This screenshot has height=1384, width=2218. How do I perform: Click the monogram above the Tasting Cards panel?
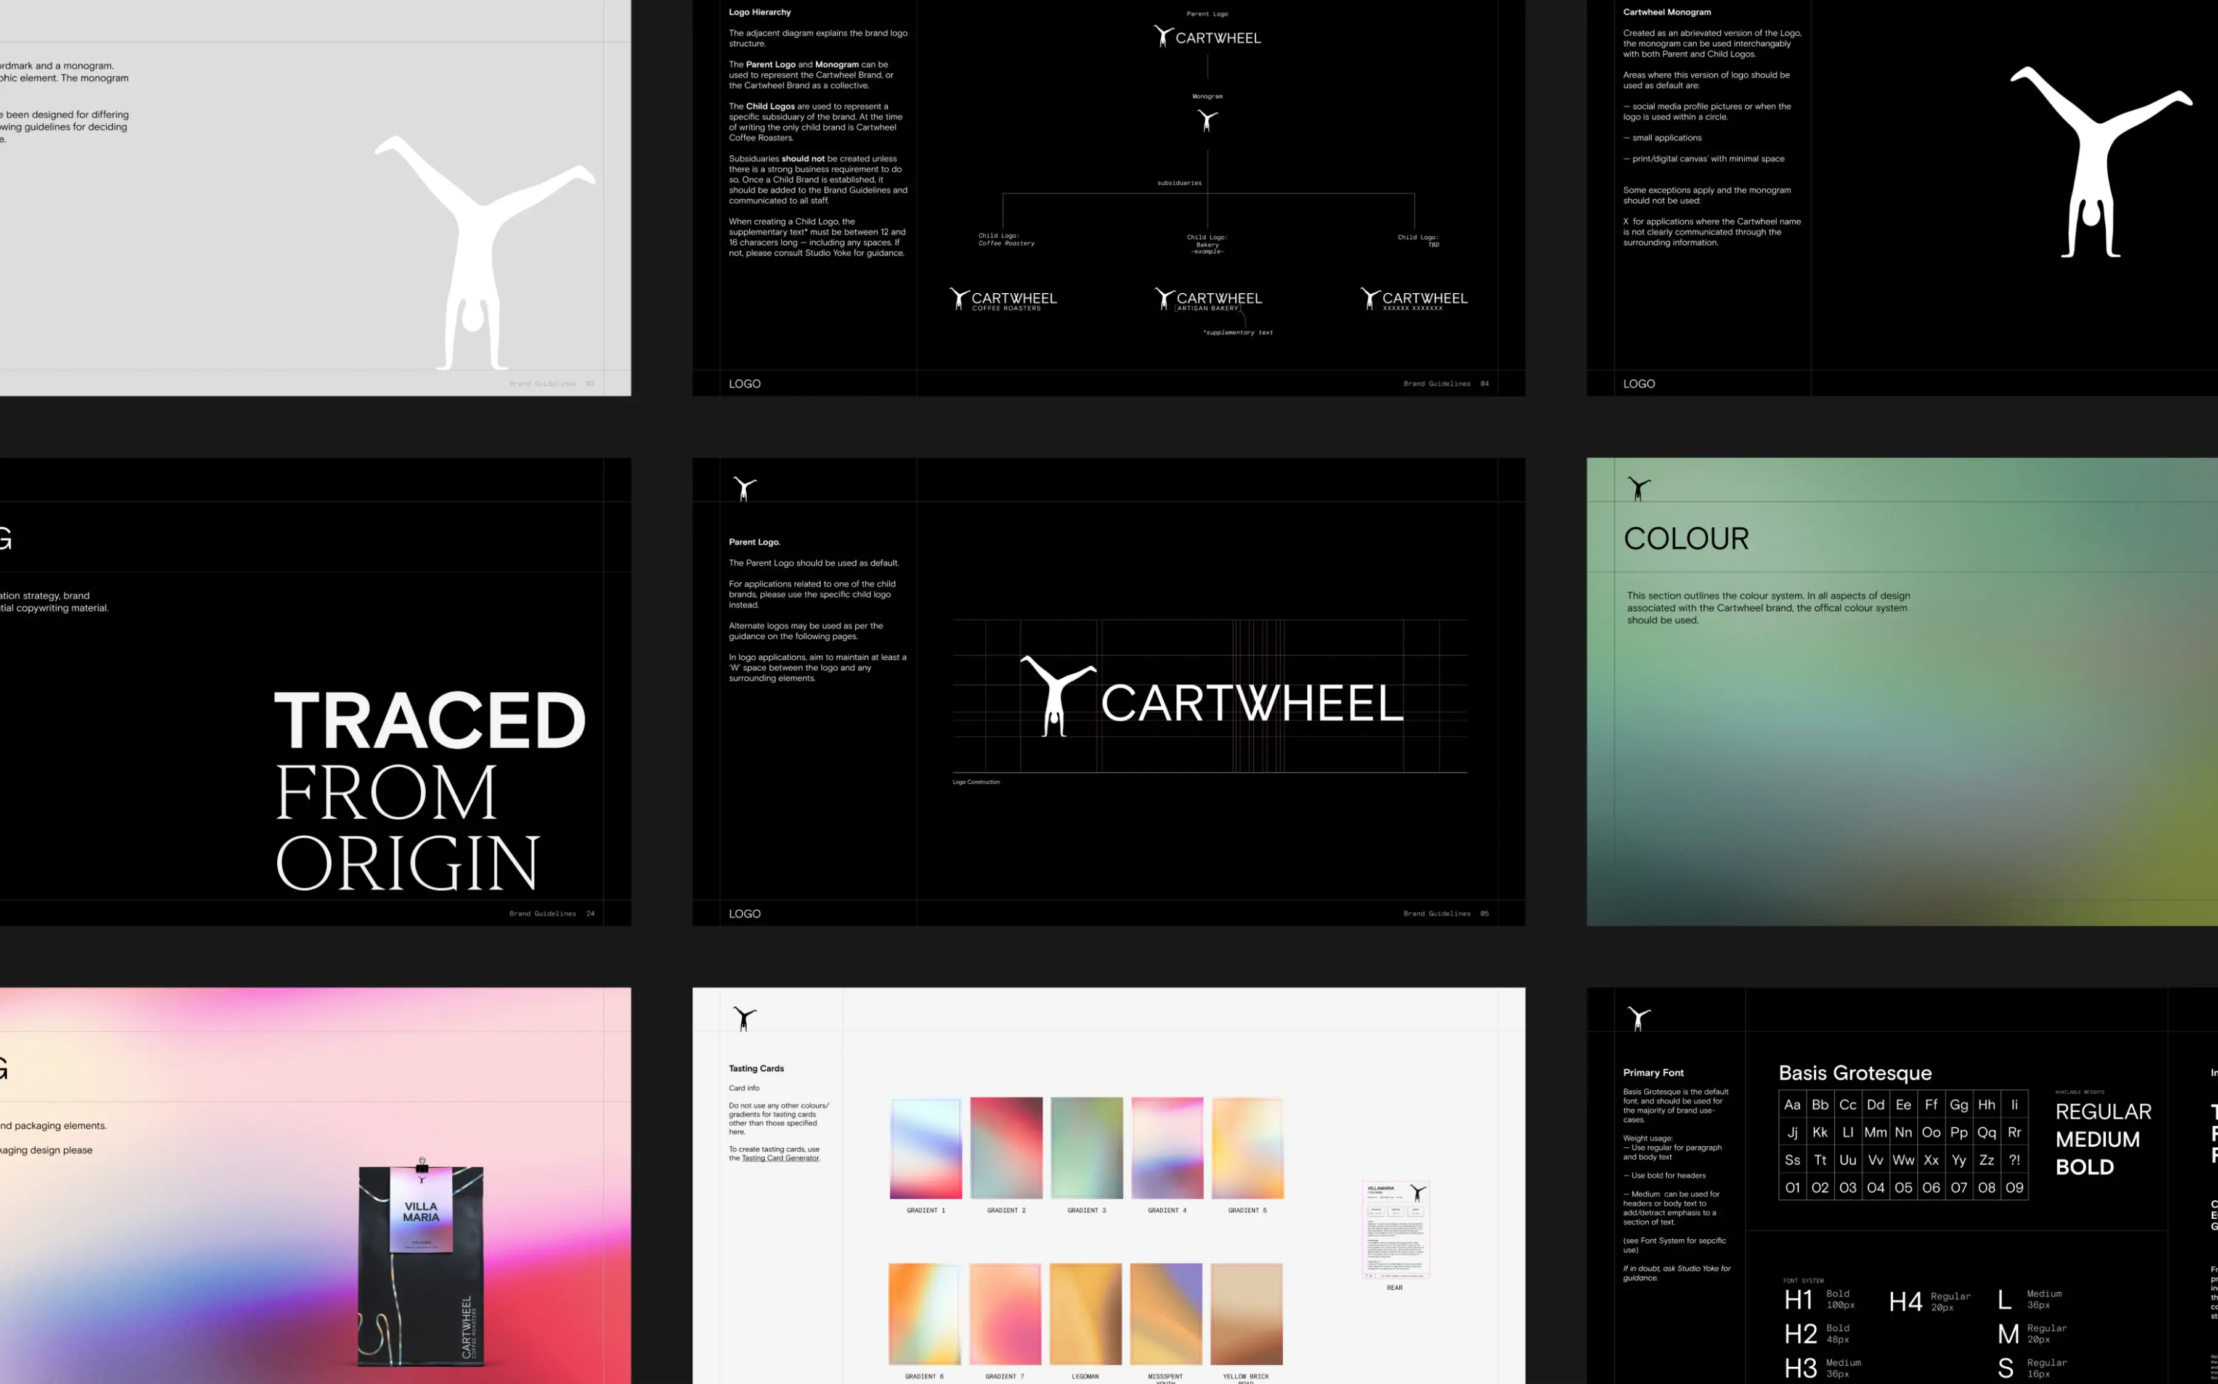coord(744,1018)
